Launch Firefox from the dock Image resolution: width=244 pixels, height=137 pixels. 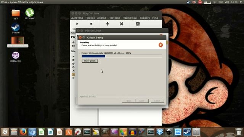(23, 132)
